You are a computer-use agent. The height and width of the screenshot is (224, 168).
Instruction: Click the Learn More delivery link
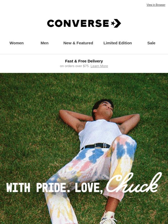coord(99,66)
